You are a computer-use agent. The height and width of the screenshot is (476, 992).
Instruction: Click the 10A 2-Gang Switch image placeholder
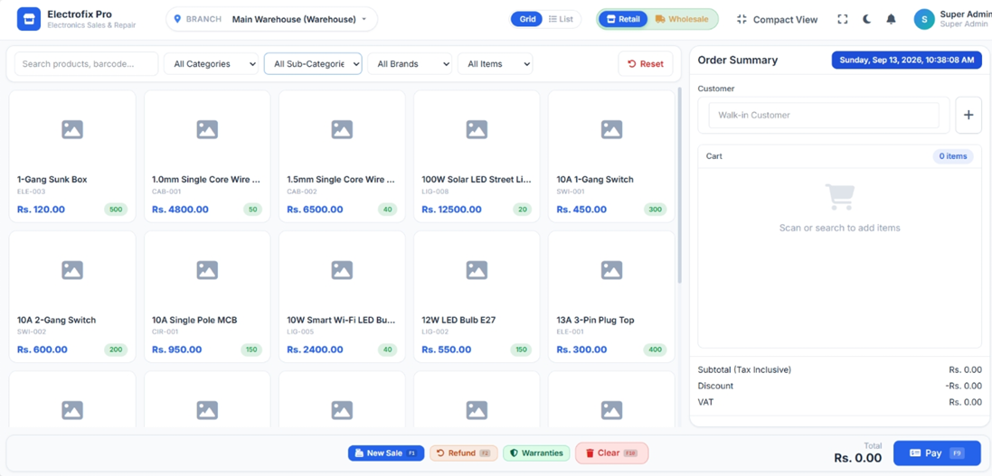[72, 270]
